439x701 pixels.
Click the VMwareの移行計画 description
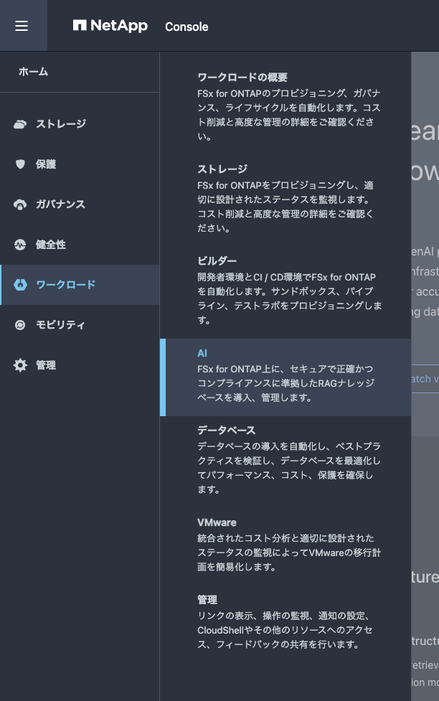[289, 552]
